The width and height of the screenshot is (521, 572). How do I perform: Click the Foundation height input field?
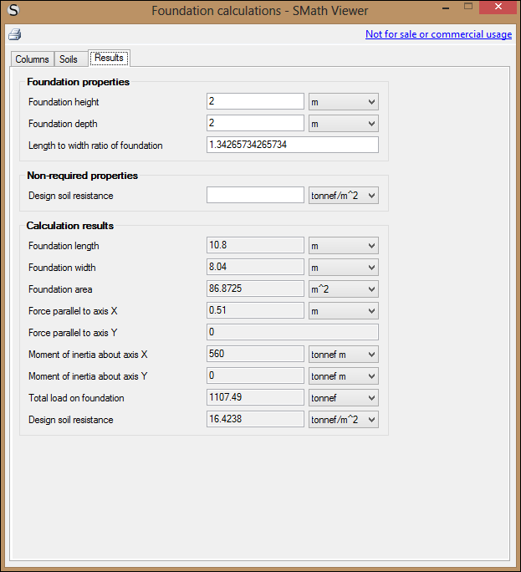[255, 101]
